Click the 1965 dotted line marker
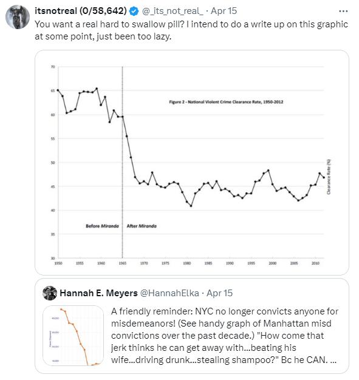This screenshot has height=380, width=359. tap(123, 162)
